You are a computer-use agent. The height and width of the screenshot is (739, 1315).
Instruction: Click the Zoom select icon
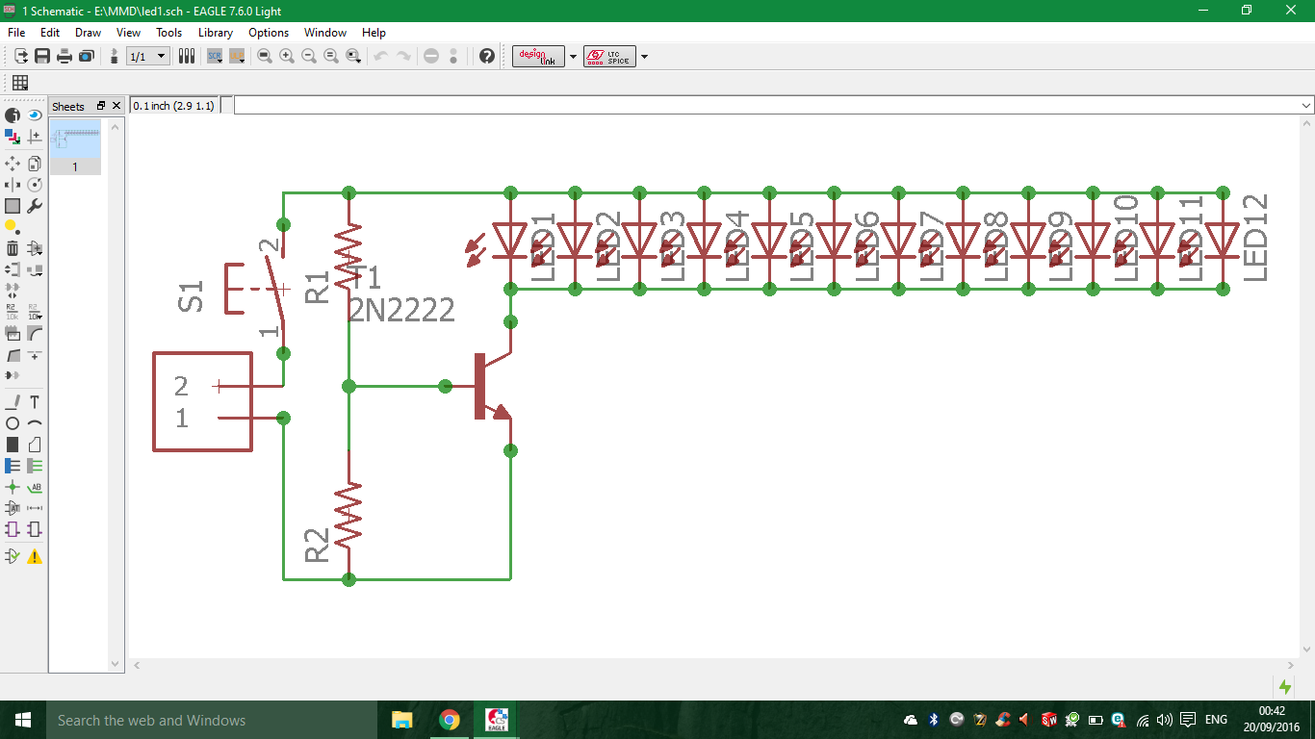pos(353,56)
